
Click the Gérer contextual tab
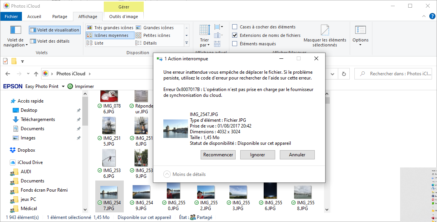pos(124,7)
